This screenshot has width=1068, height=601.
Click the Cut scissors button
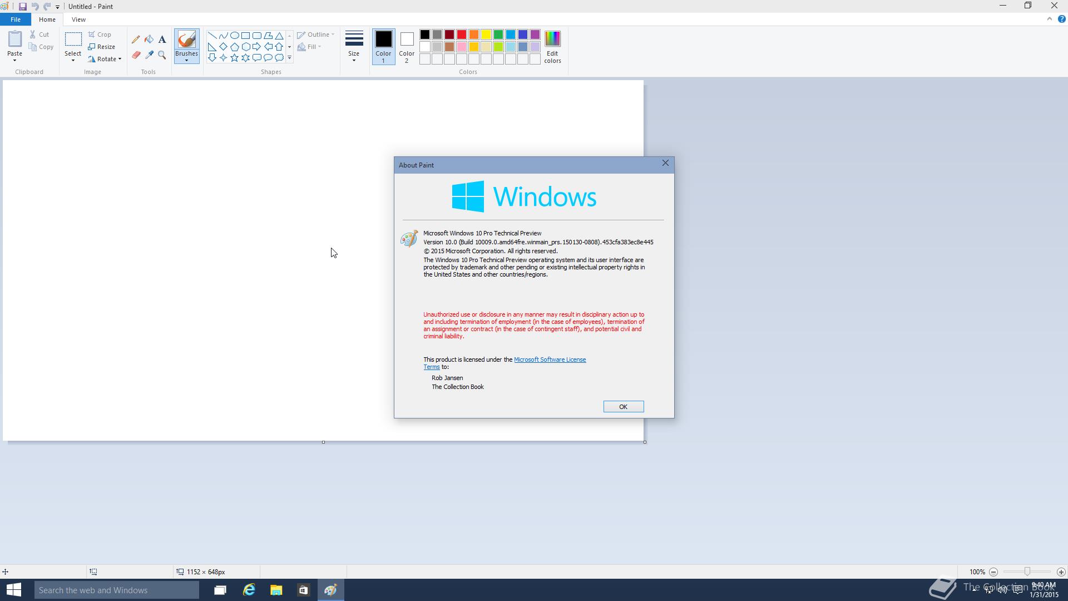coord(40,35)
